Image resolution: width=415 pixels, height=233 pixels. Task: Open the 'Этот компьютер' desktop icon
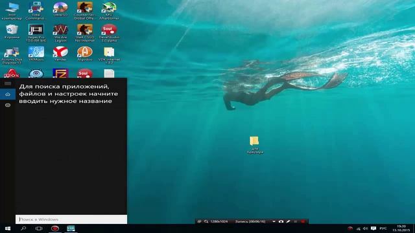pyautogui.click(x=12, y=11)
